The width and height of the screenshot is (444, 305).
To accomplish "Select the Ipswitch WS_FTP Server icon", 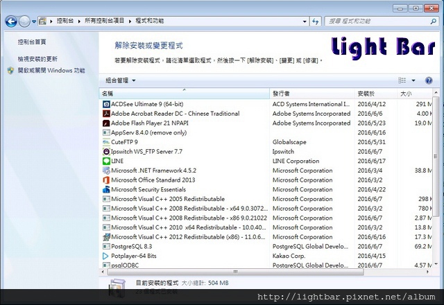I will [106, 152].
